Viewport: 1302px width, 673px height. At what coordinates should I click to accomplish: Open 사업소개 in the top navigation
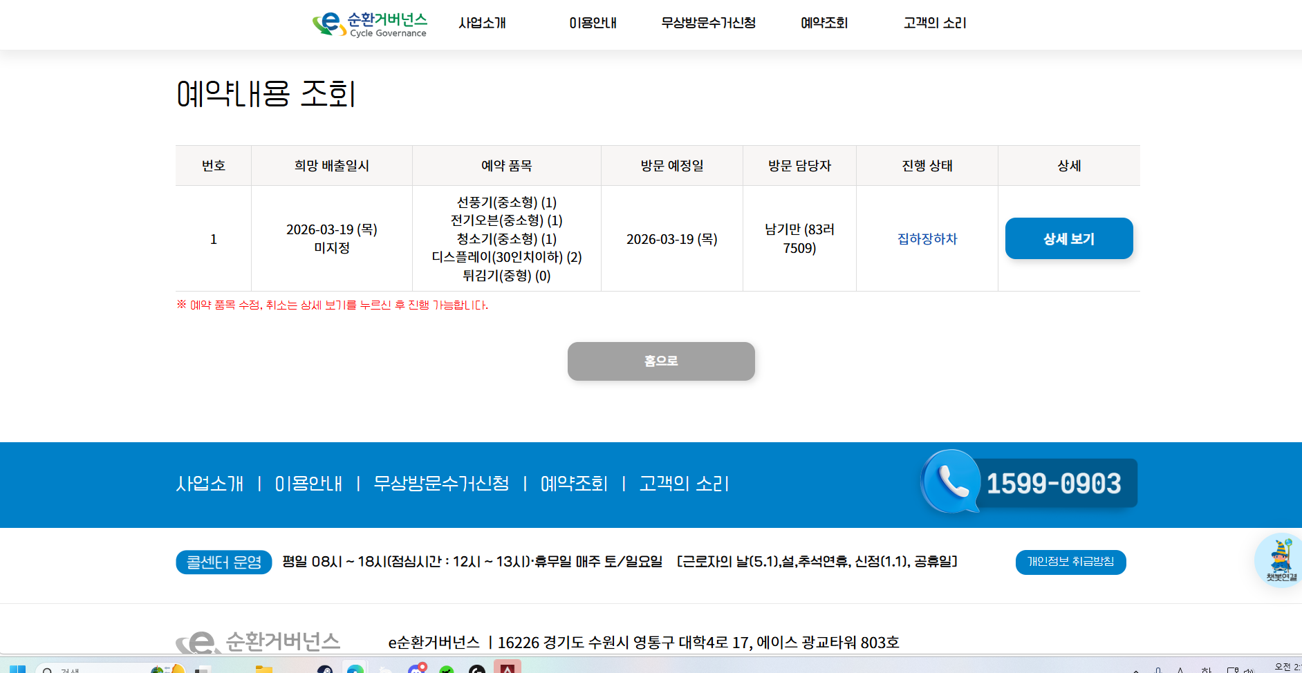482,23
